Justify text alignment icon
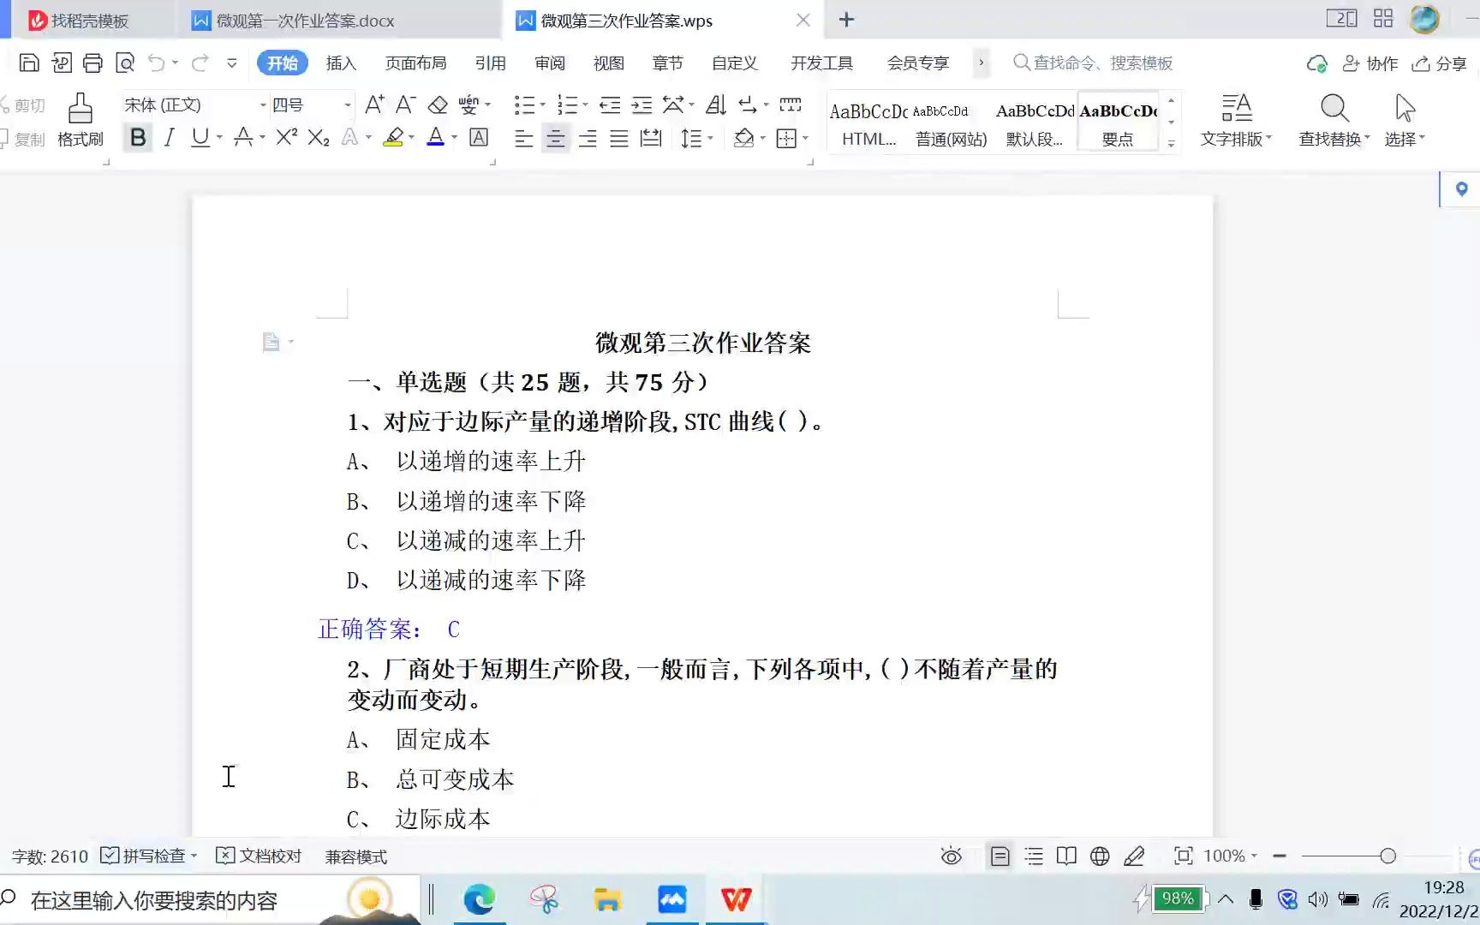1480x925 pixels. [x=619, y=138]
